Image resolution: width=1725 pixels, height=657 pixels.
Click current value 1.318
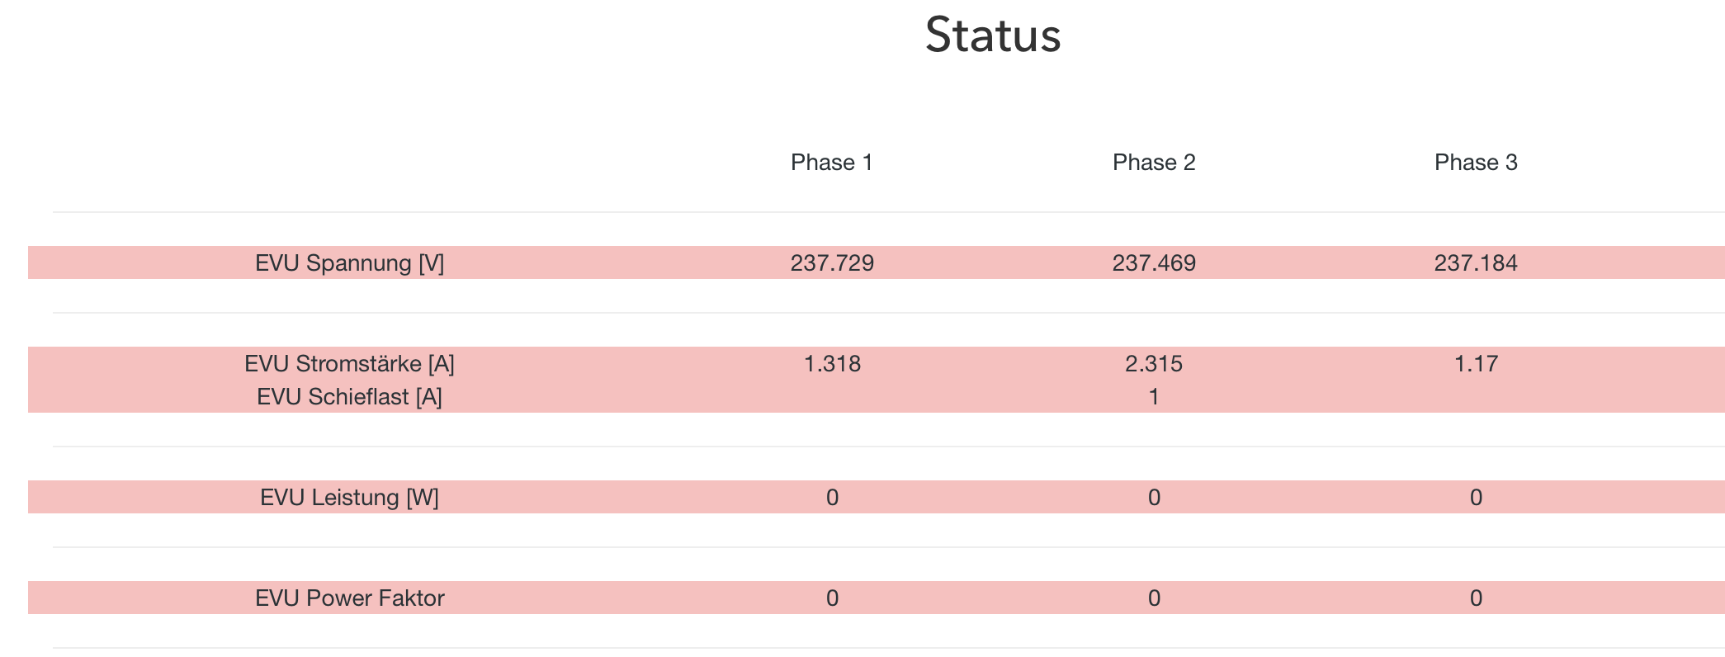coord(832,364)
